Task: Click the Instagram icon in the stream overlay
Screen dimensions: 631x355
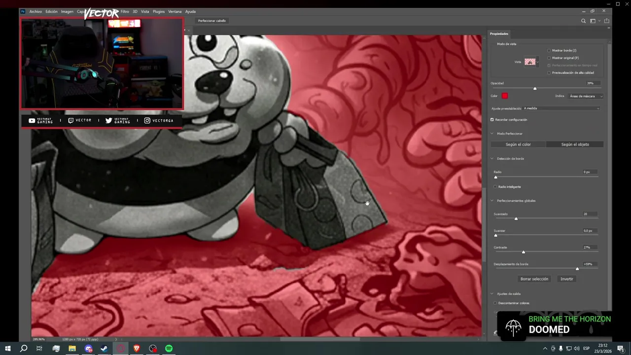Action: (x=147, y=120)
